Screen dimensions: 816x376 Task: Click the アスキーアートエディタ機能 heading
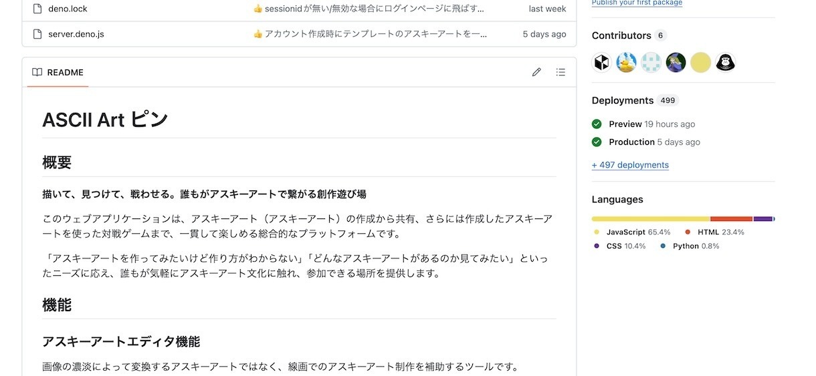(x=121, y=341)
